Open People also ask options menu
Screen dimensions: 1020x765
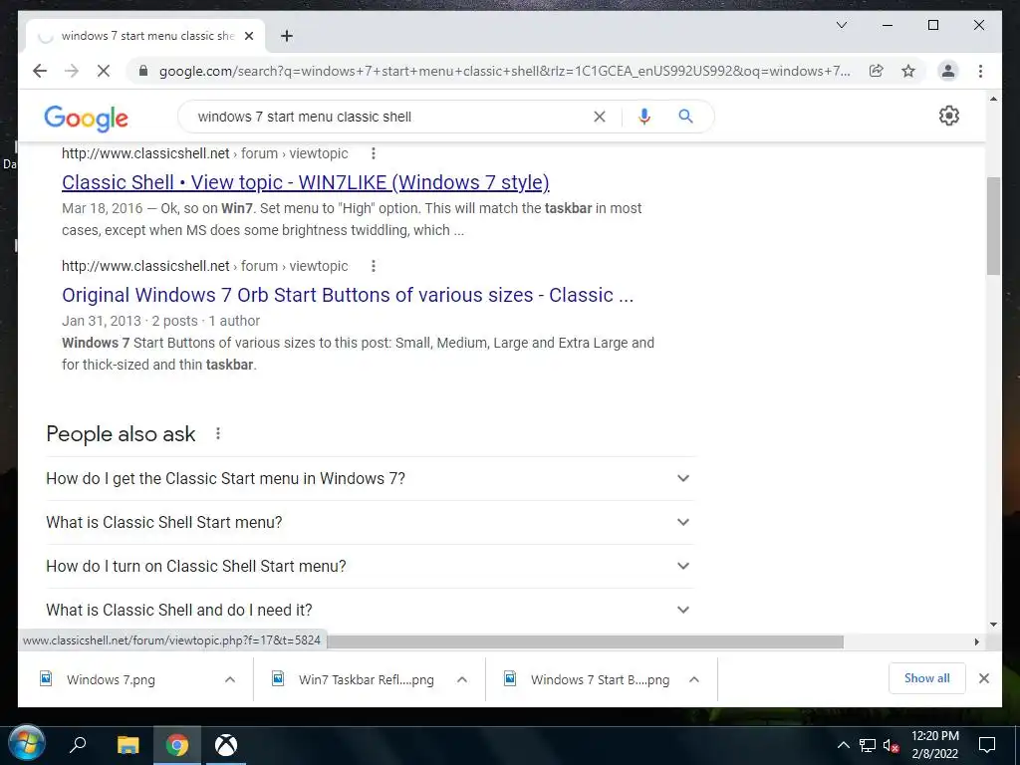[218, 434]
